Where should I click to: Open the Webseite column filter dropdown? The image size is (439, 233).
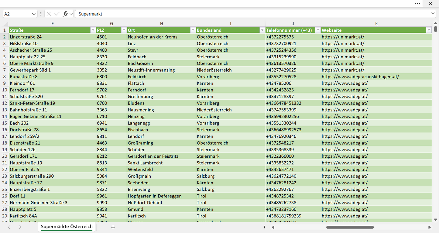coord(429,30)
